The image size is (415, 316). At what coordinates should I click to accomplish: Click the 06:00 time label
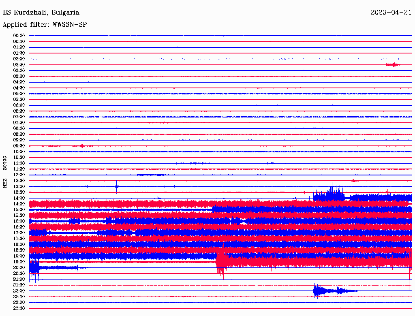click(19, 105)
